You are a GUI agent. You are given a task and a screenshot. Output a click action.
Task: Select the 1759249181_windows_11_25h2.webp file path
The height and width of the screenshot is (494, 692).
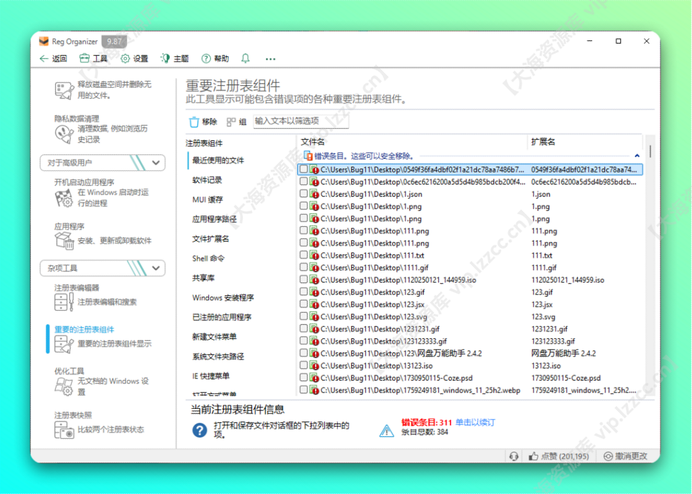pyautogui.click(x=420, y=390)
